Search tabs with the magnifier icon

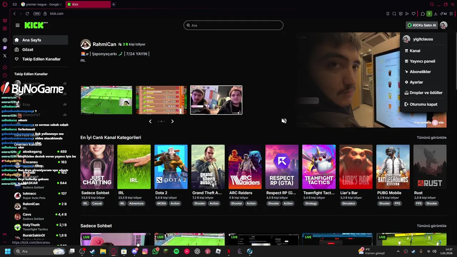432,4
